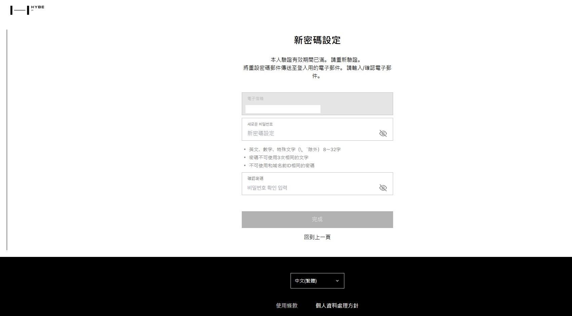The width and height of the screenshot is (572, 316).
Task: Open the 個人資料處理方針 privacy policy link
Action: click(x=337, y=306)
